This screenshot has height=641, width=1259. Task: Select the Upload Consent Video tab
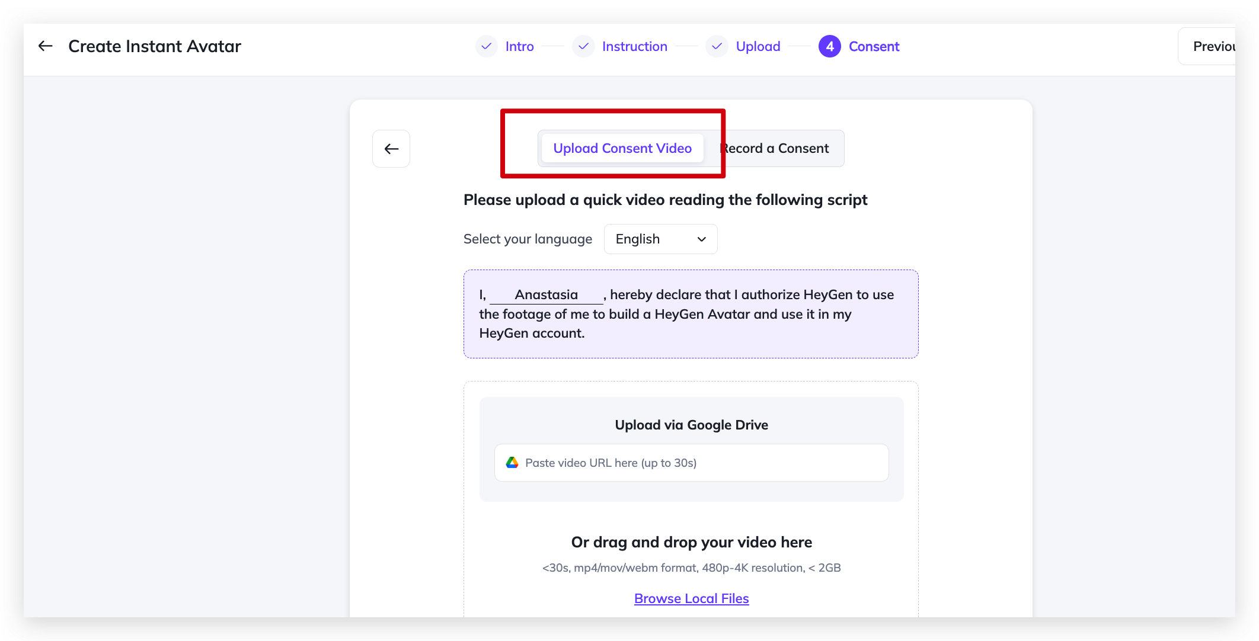click(622, 149)
